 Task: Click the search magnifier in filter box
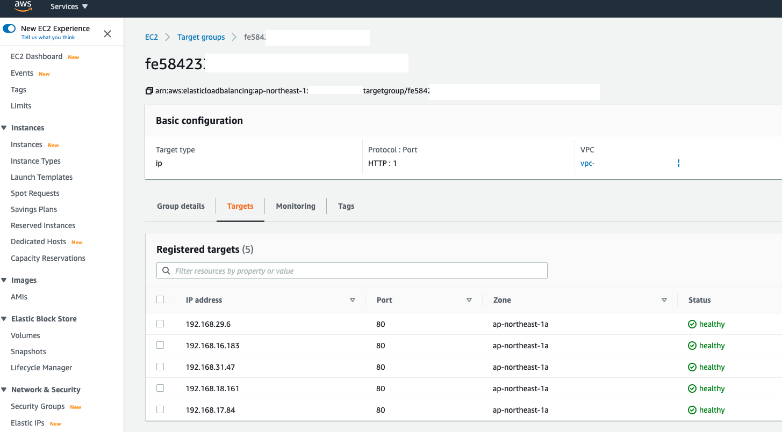tap(166, 270)
